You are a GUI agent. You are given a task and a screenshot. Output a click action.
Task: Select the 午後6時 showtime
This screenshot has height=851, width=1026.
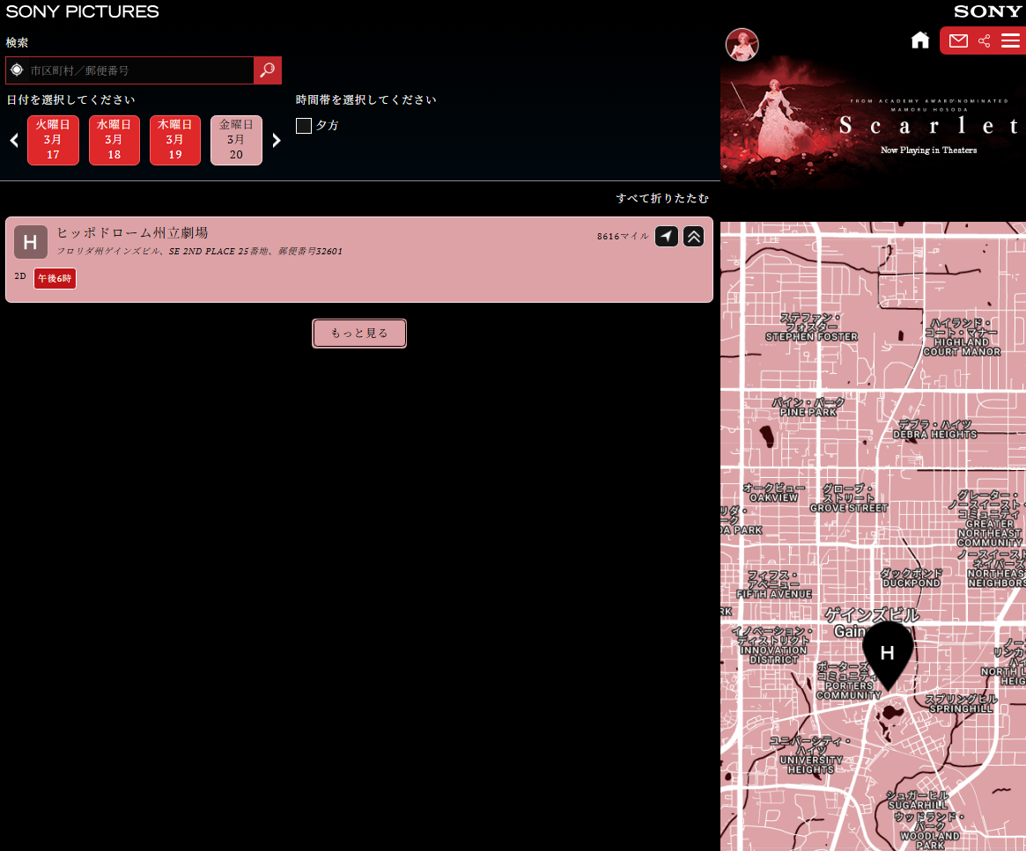(55, 278)
